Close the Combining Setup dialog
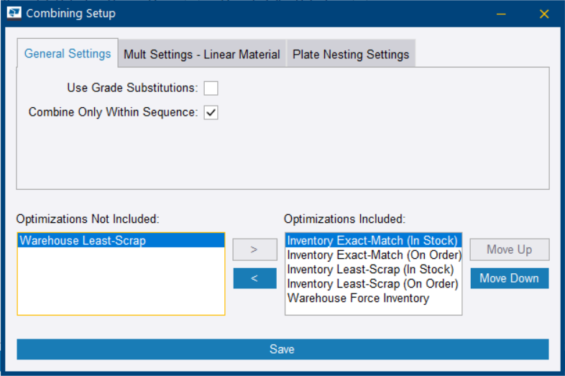Viewport: 565px width, 376px height. pyautogui.click(x=544, y=14)
